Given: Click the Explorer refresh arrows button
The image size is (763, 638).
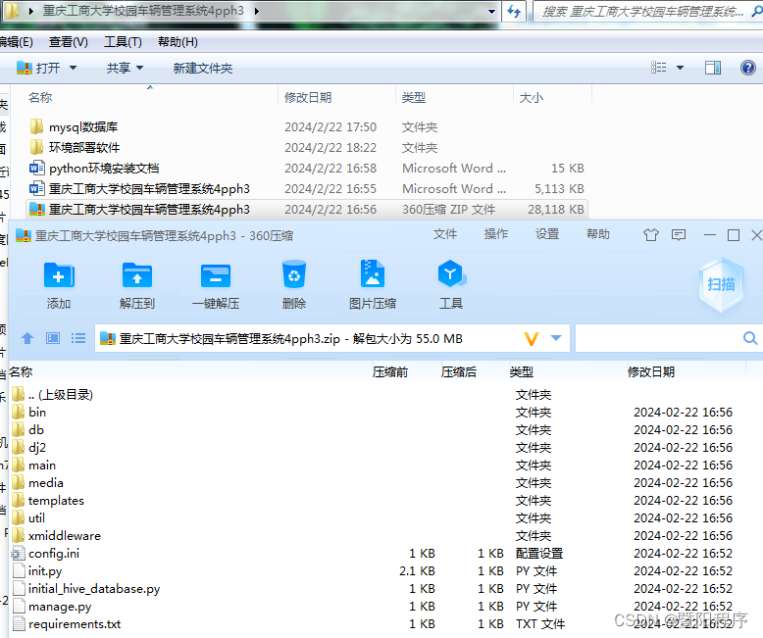Looking at the screenshot, I should pyautogui.click(x=514, y=11).
